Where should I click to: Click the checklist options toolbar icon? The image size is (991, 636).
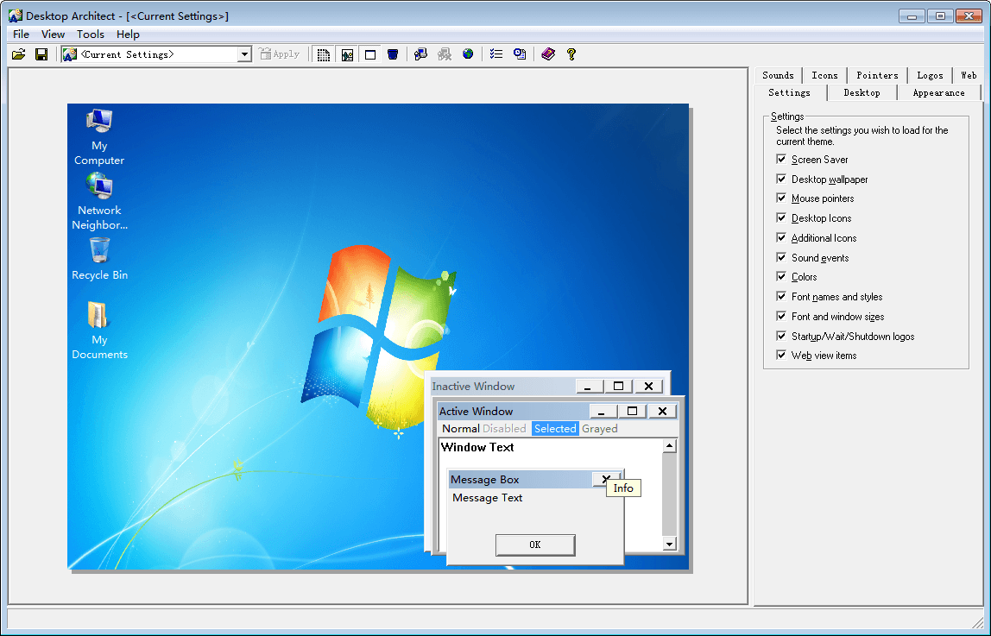[496, 54]
